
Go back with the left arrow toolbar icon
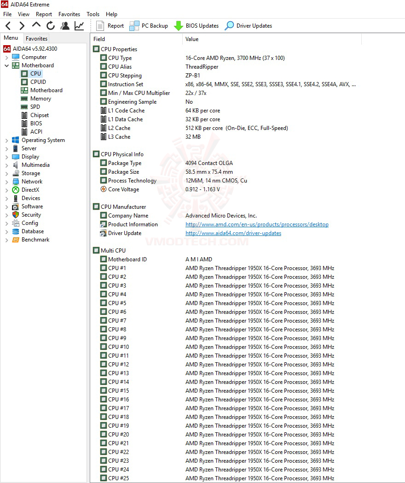pyautogui.click(x=8, y=26)
